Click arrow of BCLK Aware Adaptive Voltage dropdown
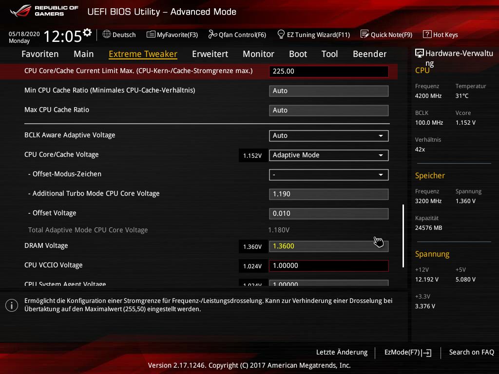This screenshot has width=499, height=374. pos(381,136)
